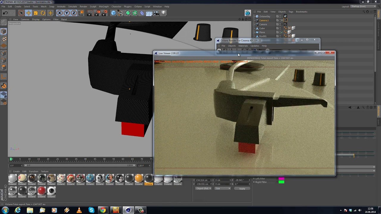Click the Undo arrow icon
381x214 pixels.
tap(5, 13)
